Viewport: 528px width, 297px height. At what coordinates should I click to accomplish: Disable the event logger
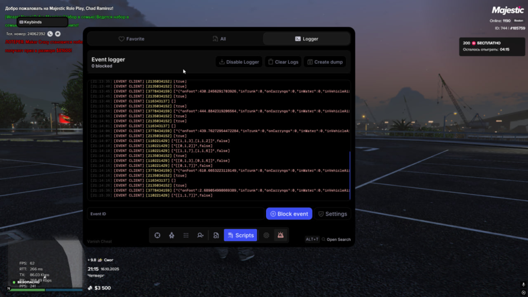[239, 62]
